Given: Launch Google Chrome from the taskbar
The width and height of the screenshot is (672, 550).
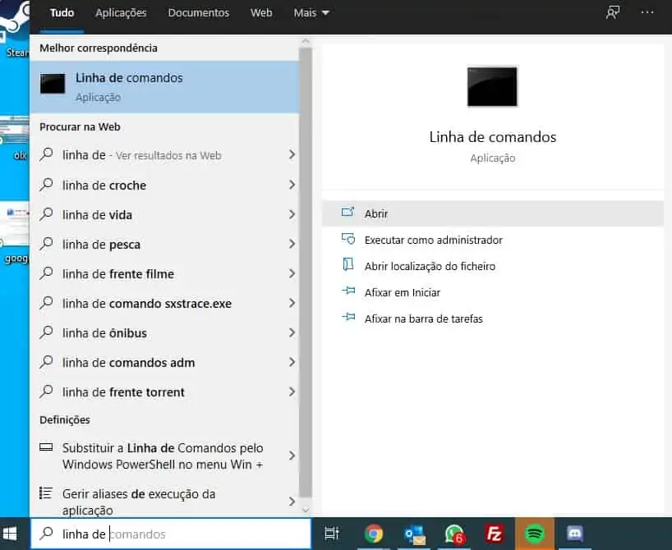Looking at the screenshot, I should [x=373, y=534].
